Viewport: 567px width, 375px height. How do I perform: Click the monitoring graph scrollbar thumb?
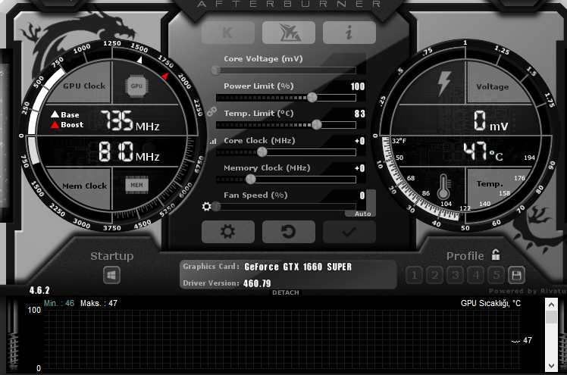[x=551, y=317]
